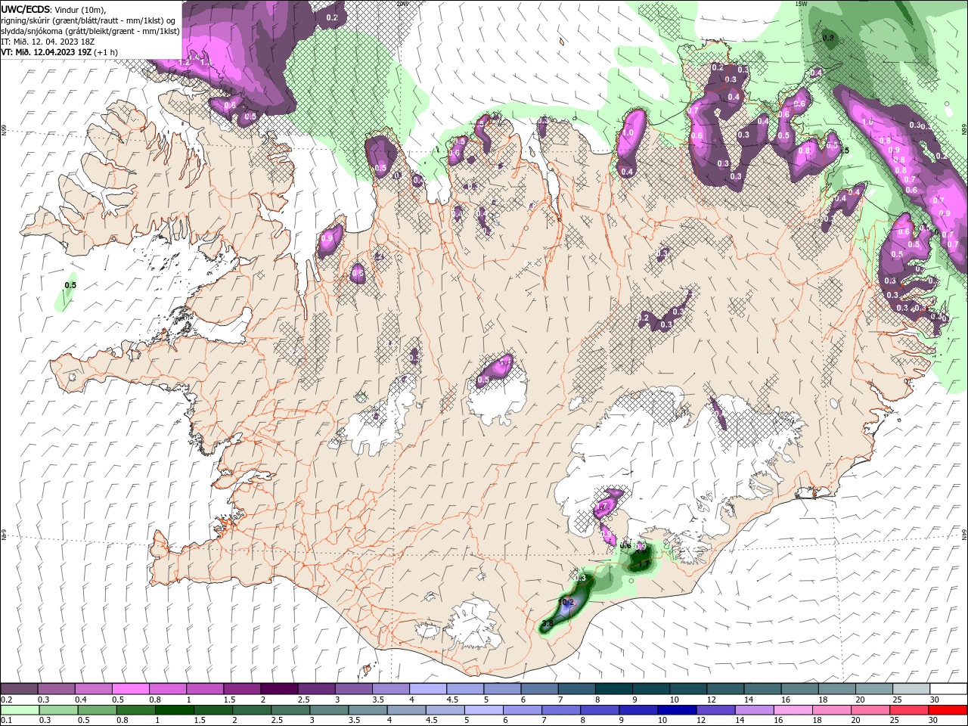
Task: Click the red 30 rainfall legend swatch
Action: point(948,710)
